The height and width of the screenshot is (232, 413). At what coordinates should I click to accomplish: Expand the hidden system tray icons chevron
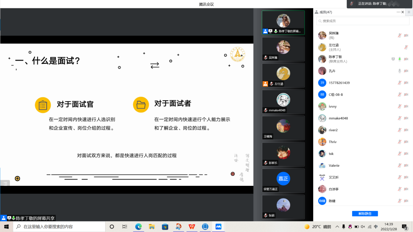point(337,227)
